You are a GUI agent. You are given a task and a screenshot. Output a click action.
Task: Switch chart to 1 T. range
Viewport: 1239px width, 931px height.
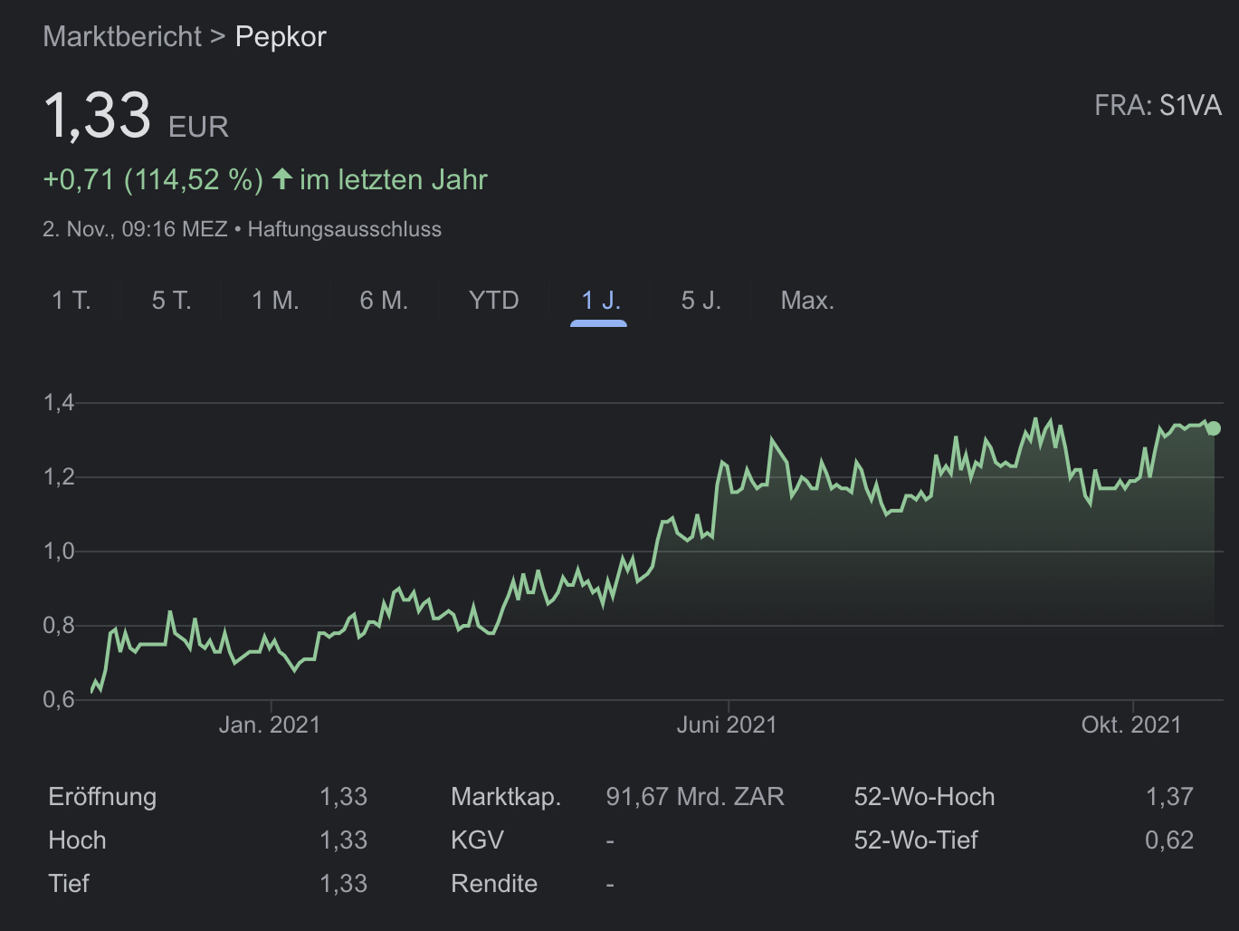point(71,301)
